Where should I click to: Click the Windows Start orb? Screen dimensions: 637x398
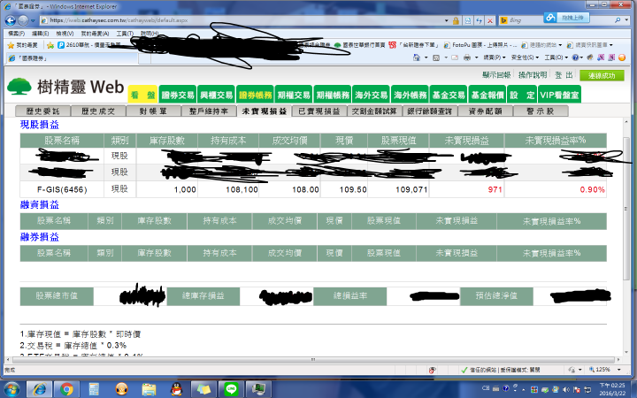(x=11, y=389)
